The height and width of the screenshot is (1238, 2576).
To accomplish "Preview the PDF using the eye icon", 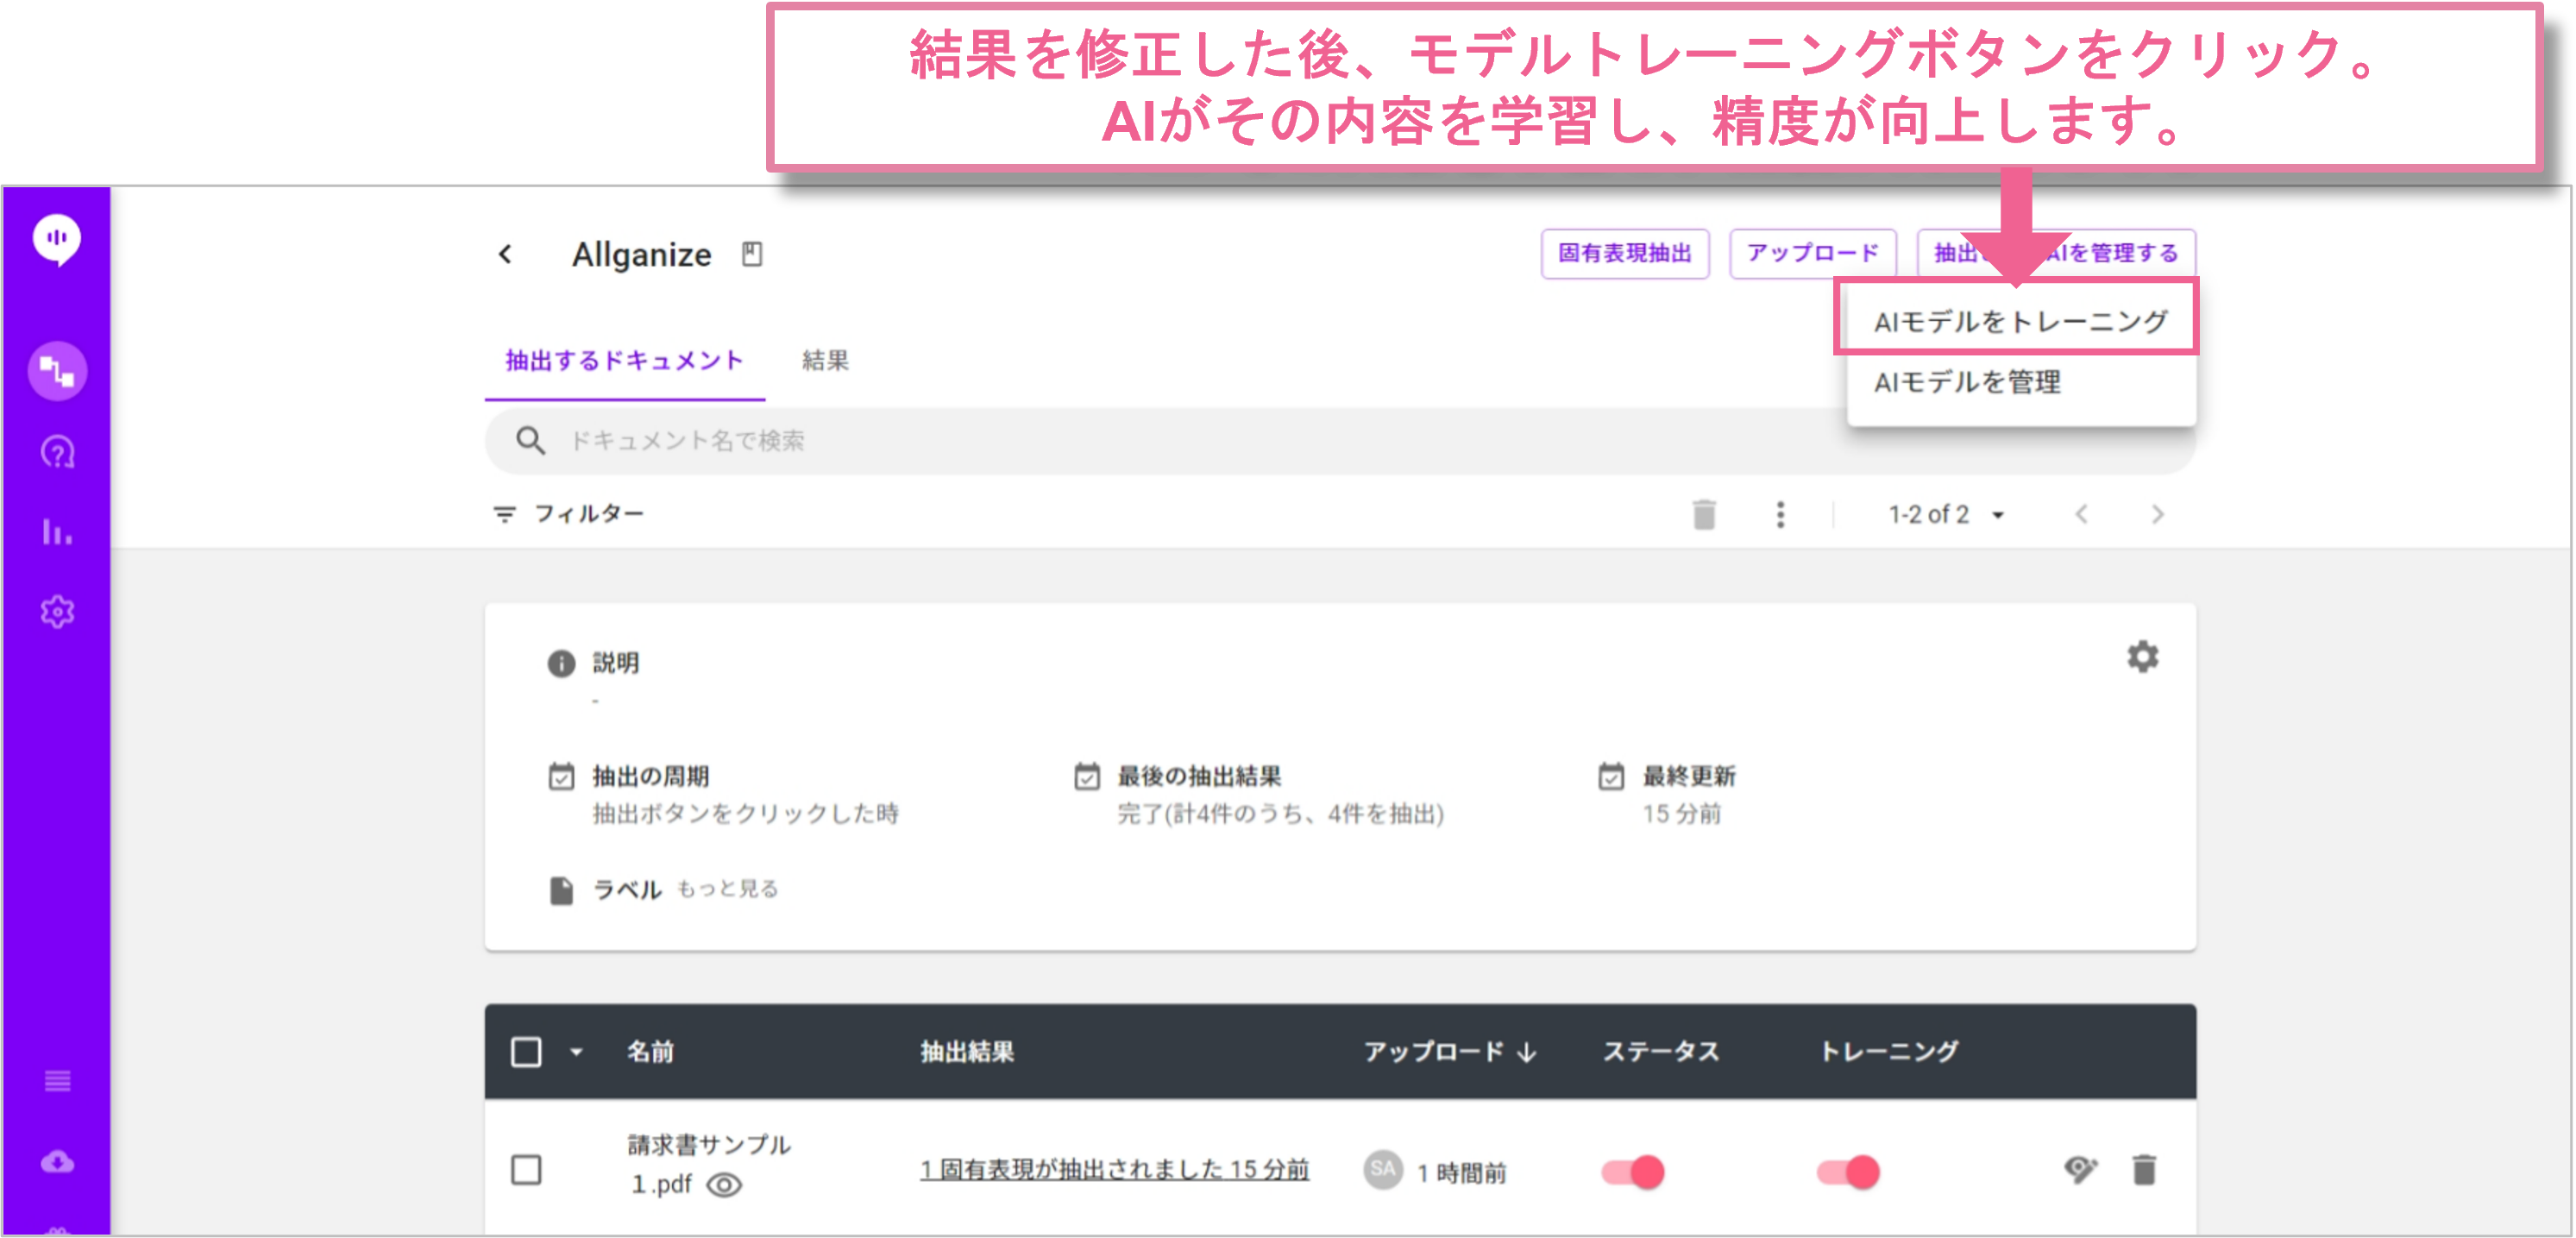I will tap(724, 1185).
